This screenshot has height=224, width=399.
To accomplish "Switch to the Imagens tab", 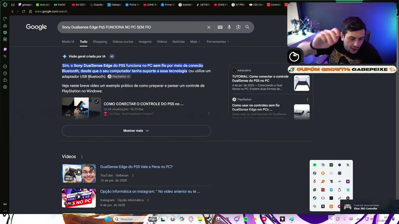I will click(x=145, y=42).
